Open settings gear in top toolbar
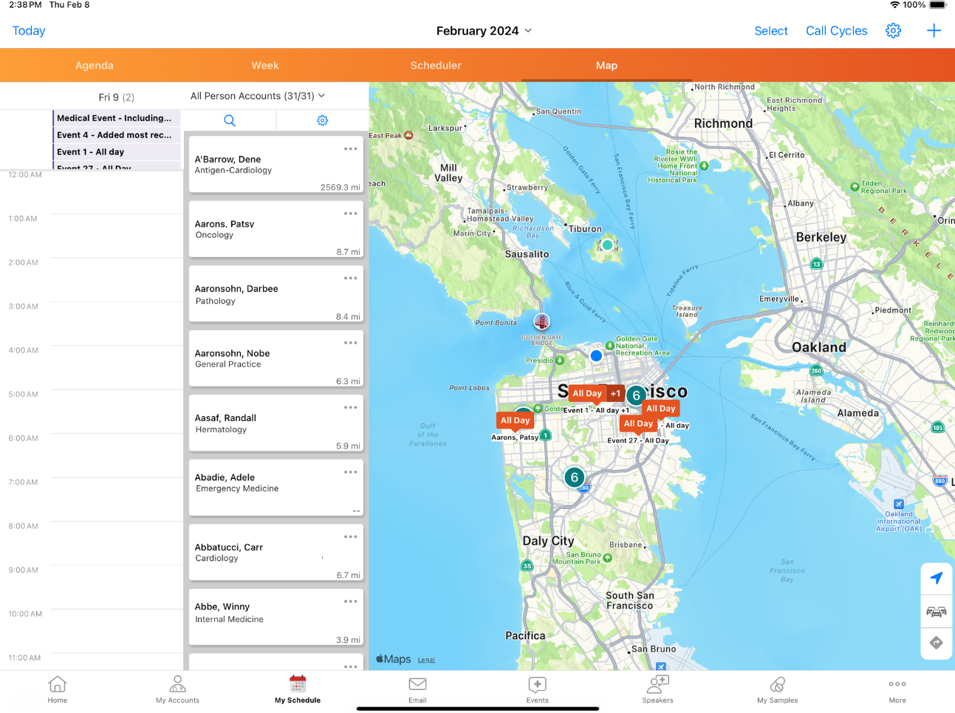 [893, 30]
